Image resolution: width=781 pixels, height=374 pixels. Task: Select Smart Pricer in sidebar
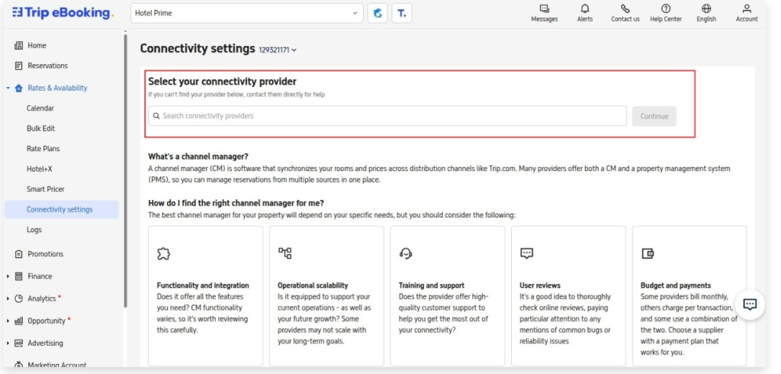tap(46, 189)
